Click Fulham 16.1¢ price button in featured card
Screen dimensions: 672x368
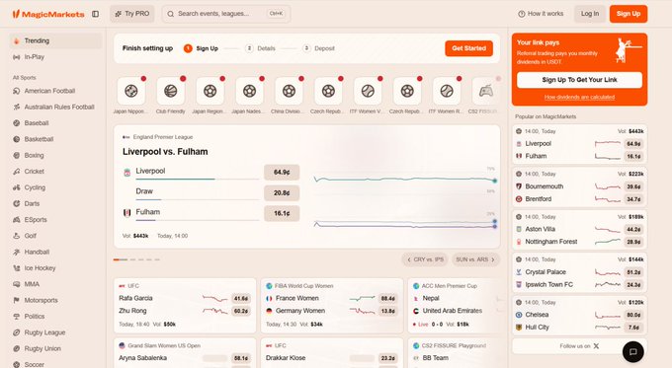(282, 213)
